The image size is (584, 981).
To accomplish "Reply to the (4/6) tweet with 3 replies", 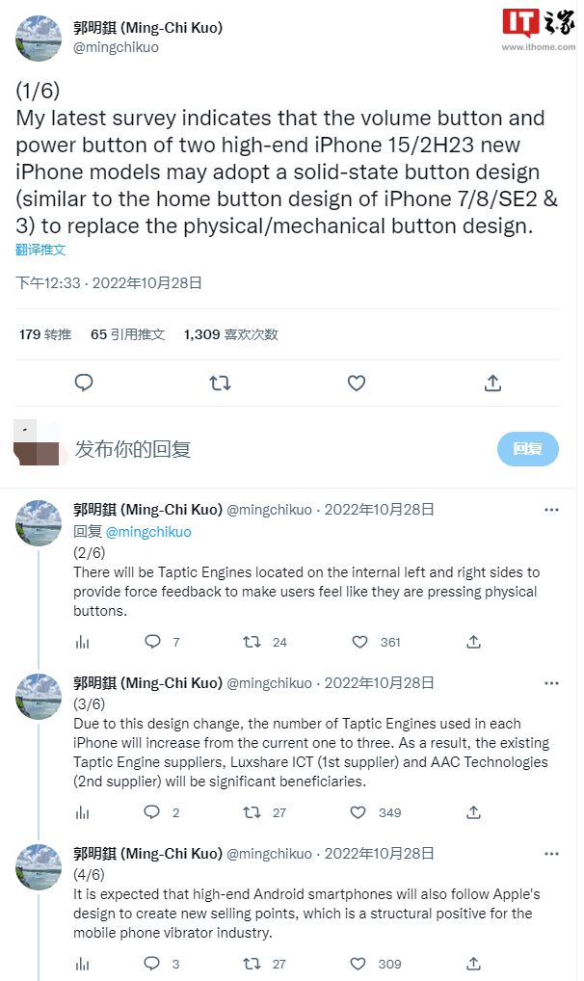I will coord(152,964).
